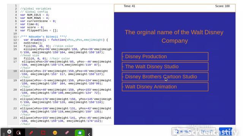Screen dimensions: 243x136
Task: Collapse the recording toolbar with the chevron
Action: 89,134
